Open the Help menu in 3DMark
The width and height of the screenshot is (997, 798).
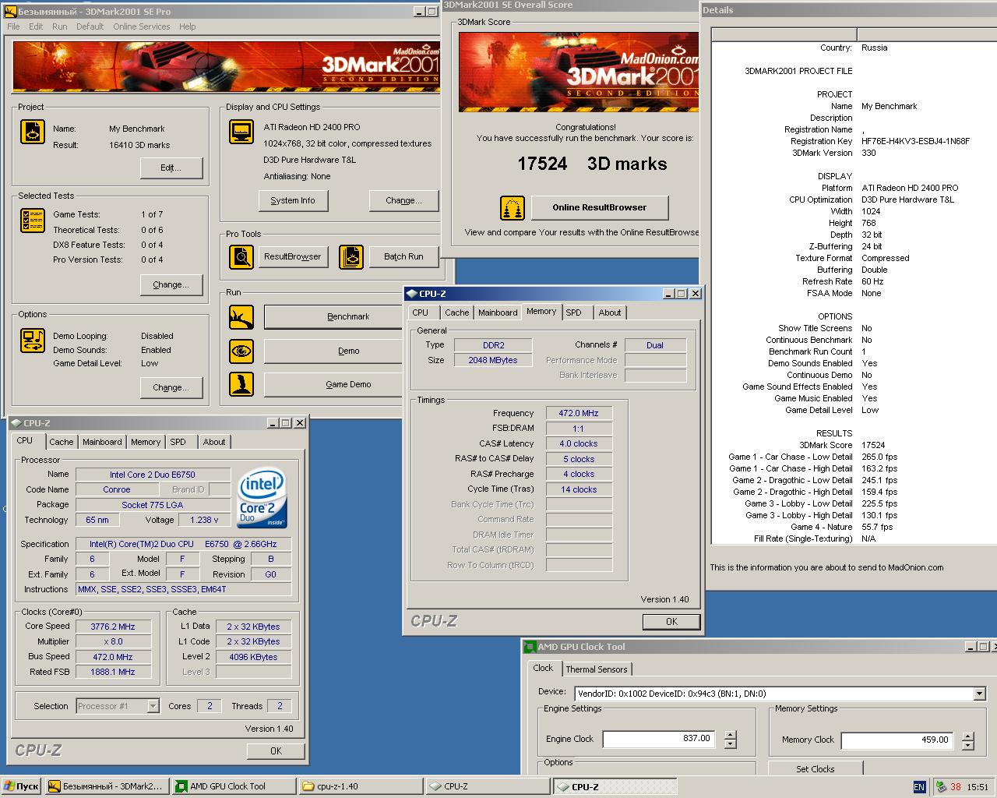tap(187, 26)
